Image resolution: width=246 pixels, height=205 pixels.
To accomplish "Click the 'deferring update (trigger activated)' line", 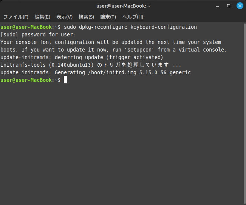I will (x=82, y=57).
